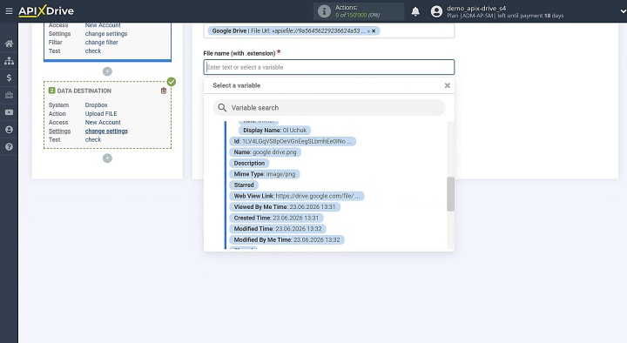The height and width of the screenshot is (343, 627).
Task: Click source Test 'check' link
Action: point(93,51)
